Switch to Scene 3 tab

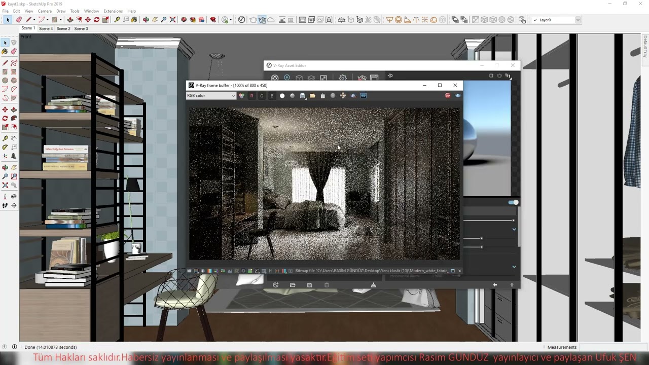point(81,28)
